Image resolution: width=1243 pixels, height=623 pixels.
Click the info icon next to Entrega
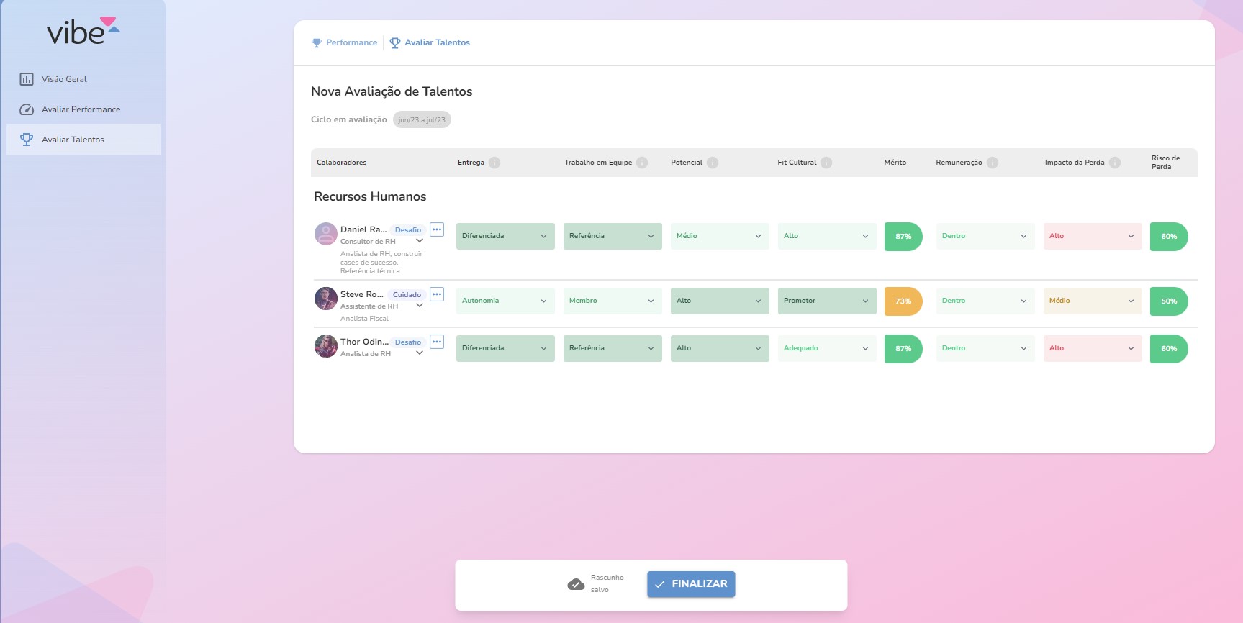pyautogui.click(x=494, y=163)
